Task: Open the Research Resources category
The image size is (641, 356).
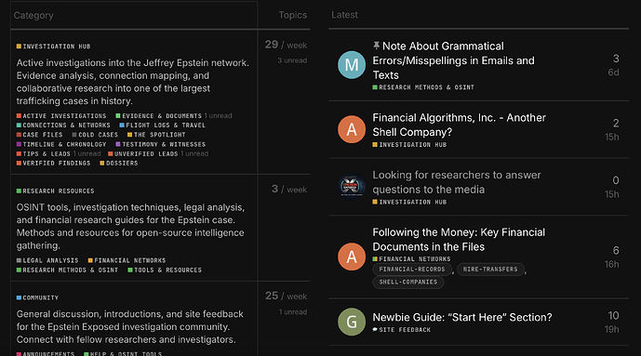Action: point(55,191)
